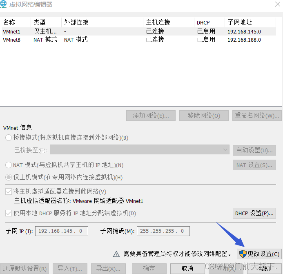Click the 帮助 button
The width and height of the screenshot is (283, 274).
[264, 269]
